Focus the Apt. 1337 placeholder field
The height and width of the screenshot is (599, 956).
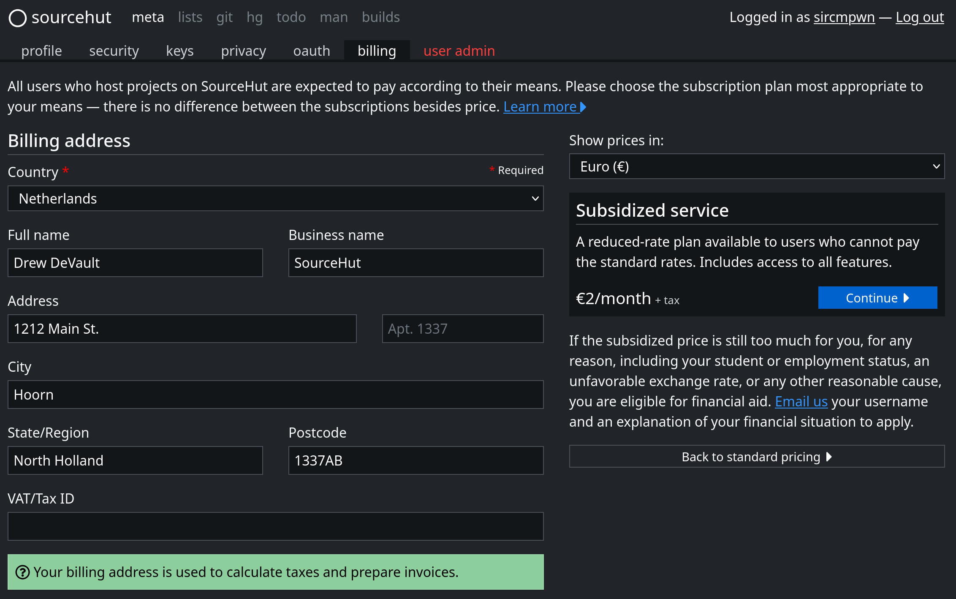(x=462, y=329)
